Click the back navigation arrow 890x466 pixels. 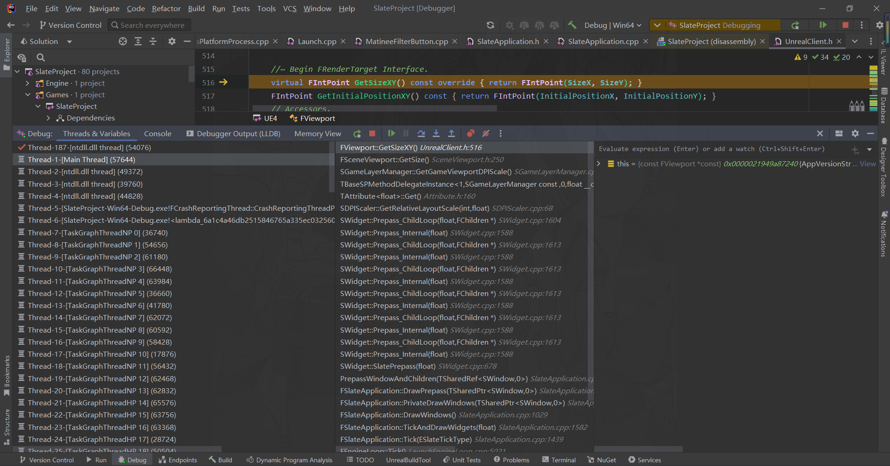coord(11,25)
